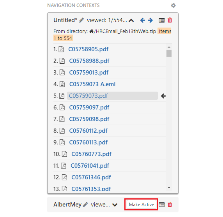Click document icon beside C05759073 A.eml
The height and width of the screenshot is (217, 223).
62,84
